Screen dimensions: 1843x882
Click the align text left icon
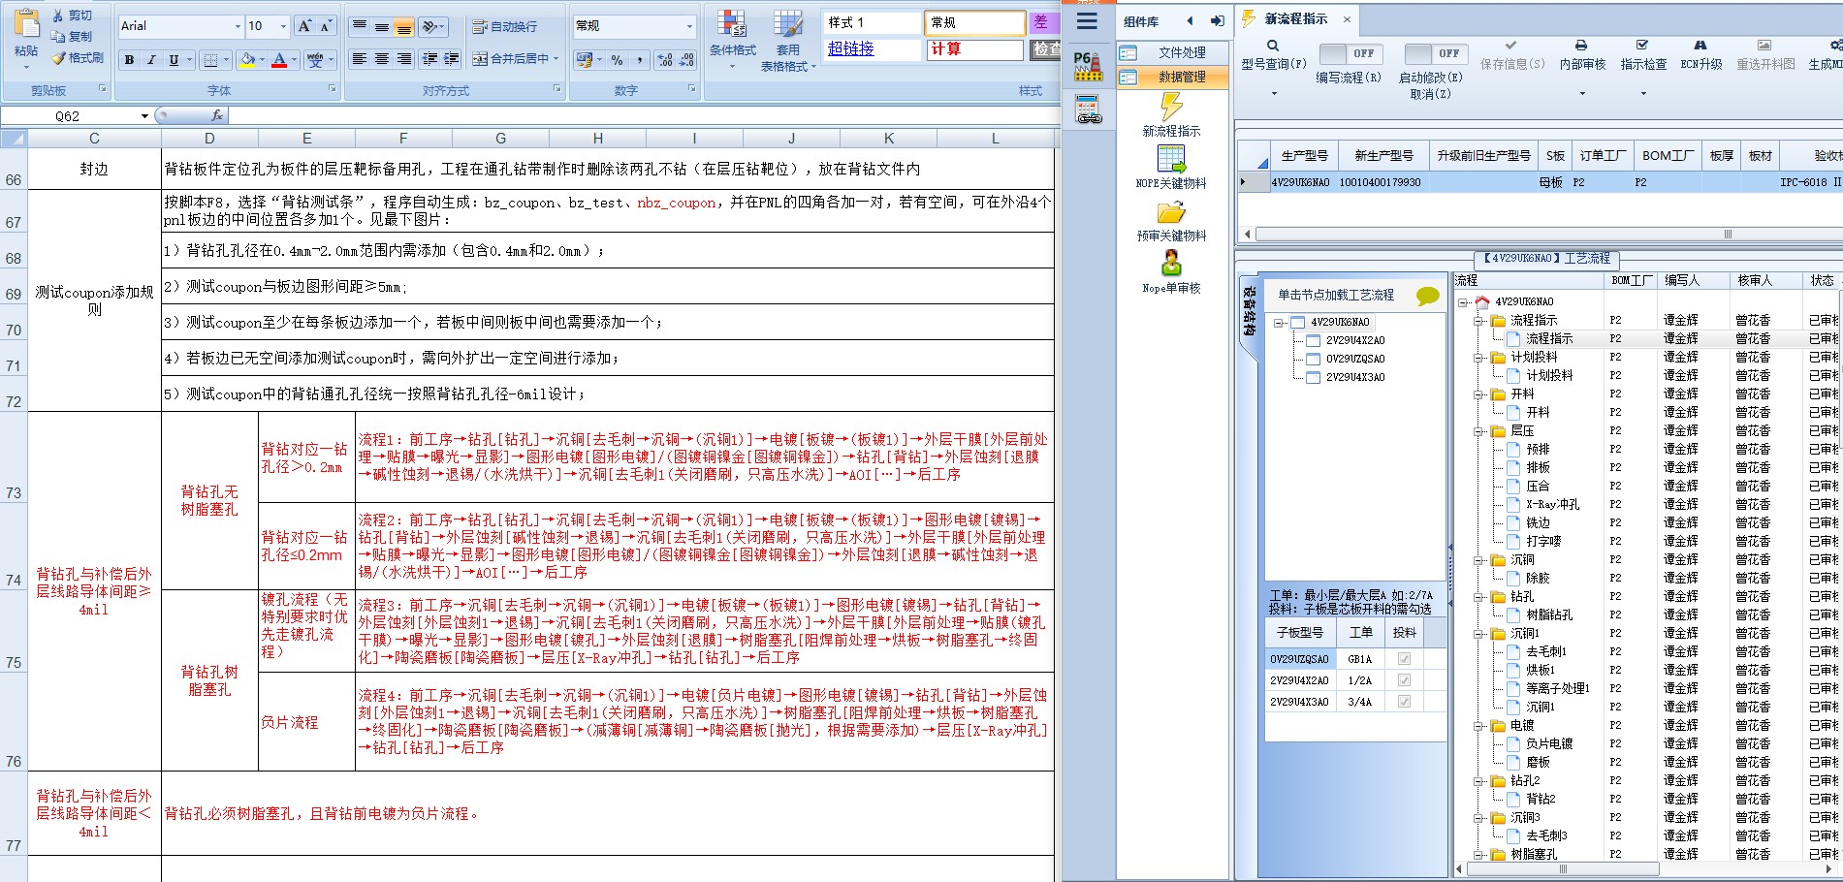[359, 59]
